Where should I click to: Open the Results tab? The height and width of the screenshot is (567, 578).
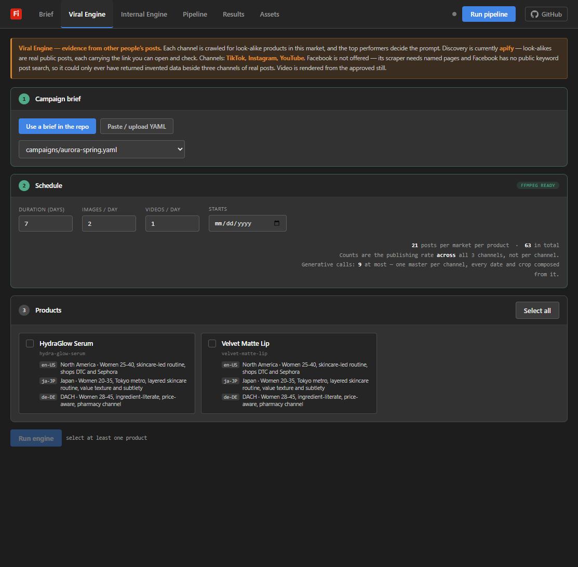233,14
